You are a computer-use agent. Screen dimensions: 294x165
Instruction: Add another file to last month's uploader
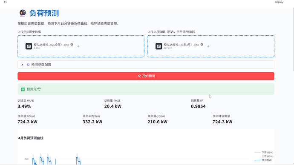coord(208,46)
